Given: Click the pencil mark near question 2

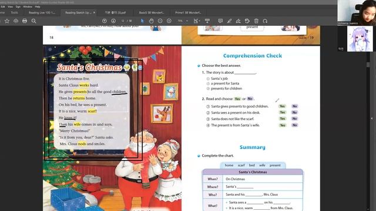Looking at the screenshot, I should click(x=277, y=100).
